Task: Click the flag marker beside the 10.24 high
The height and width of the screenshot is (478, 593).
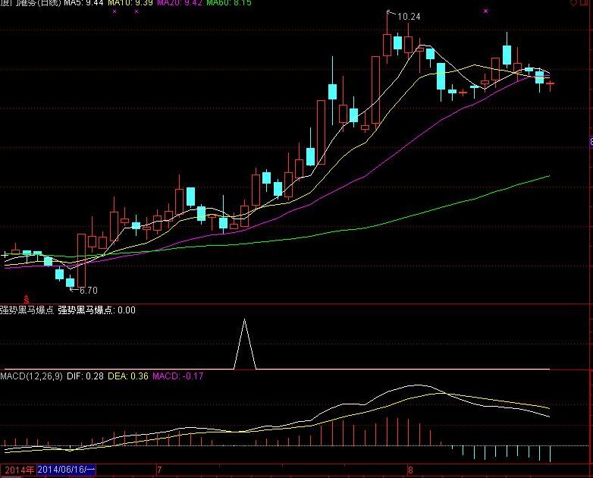Action: (391, 13)
